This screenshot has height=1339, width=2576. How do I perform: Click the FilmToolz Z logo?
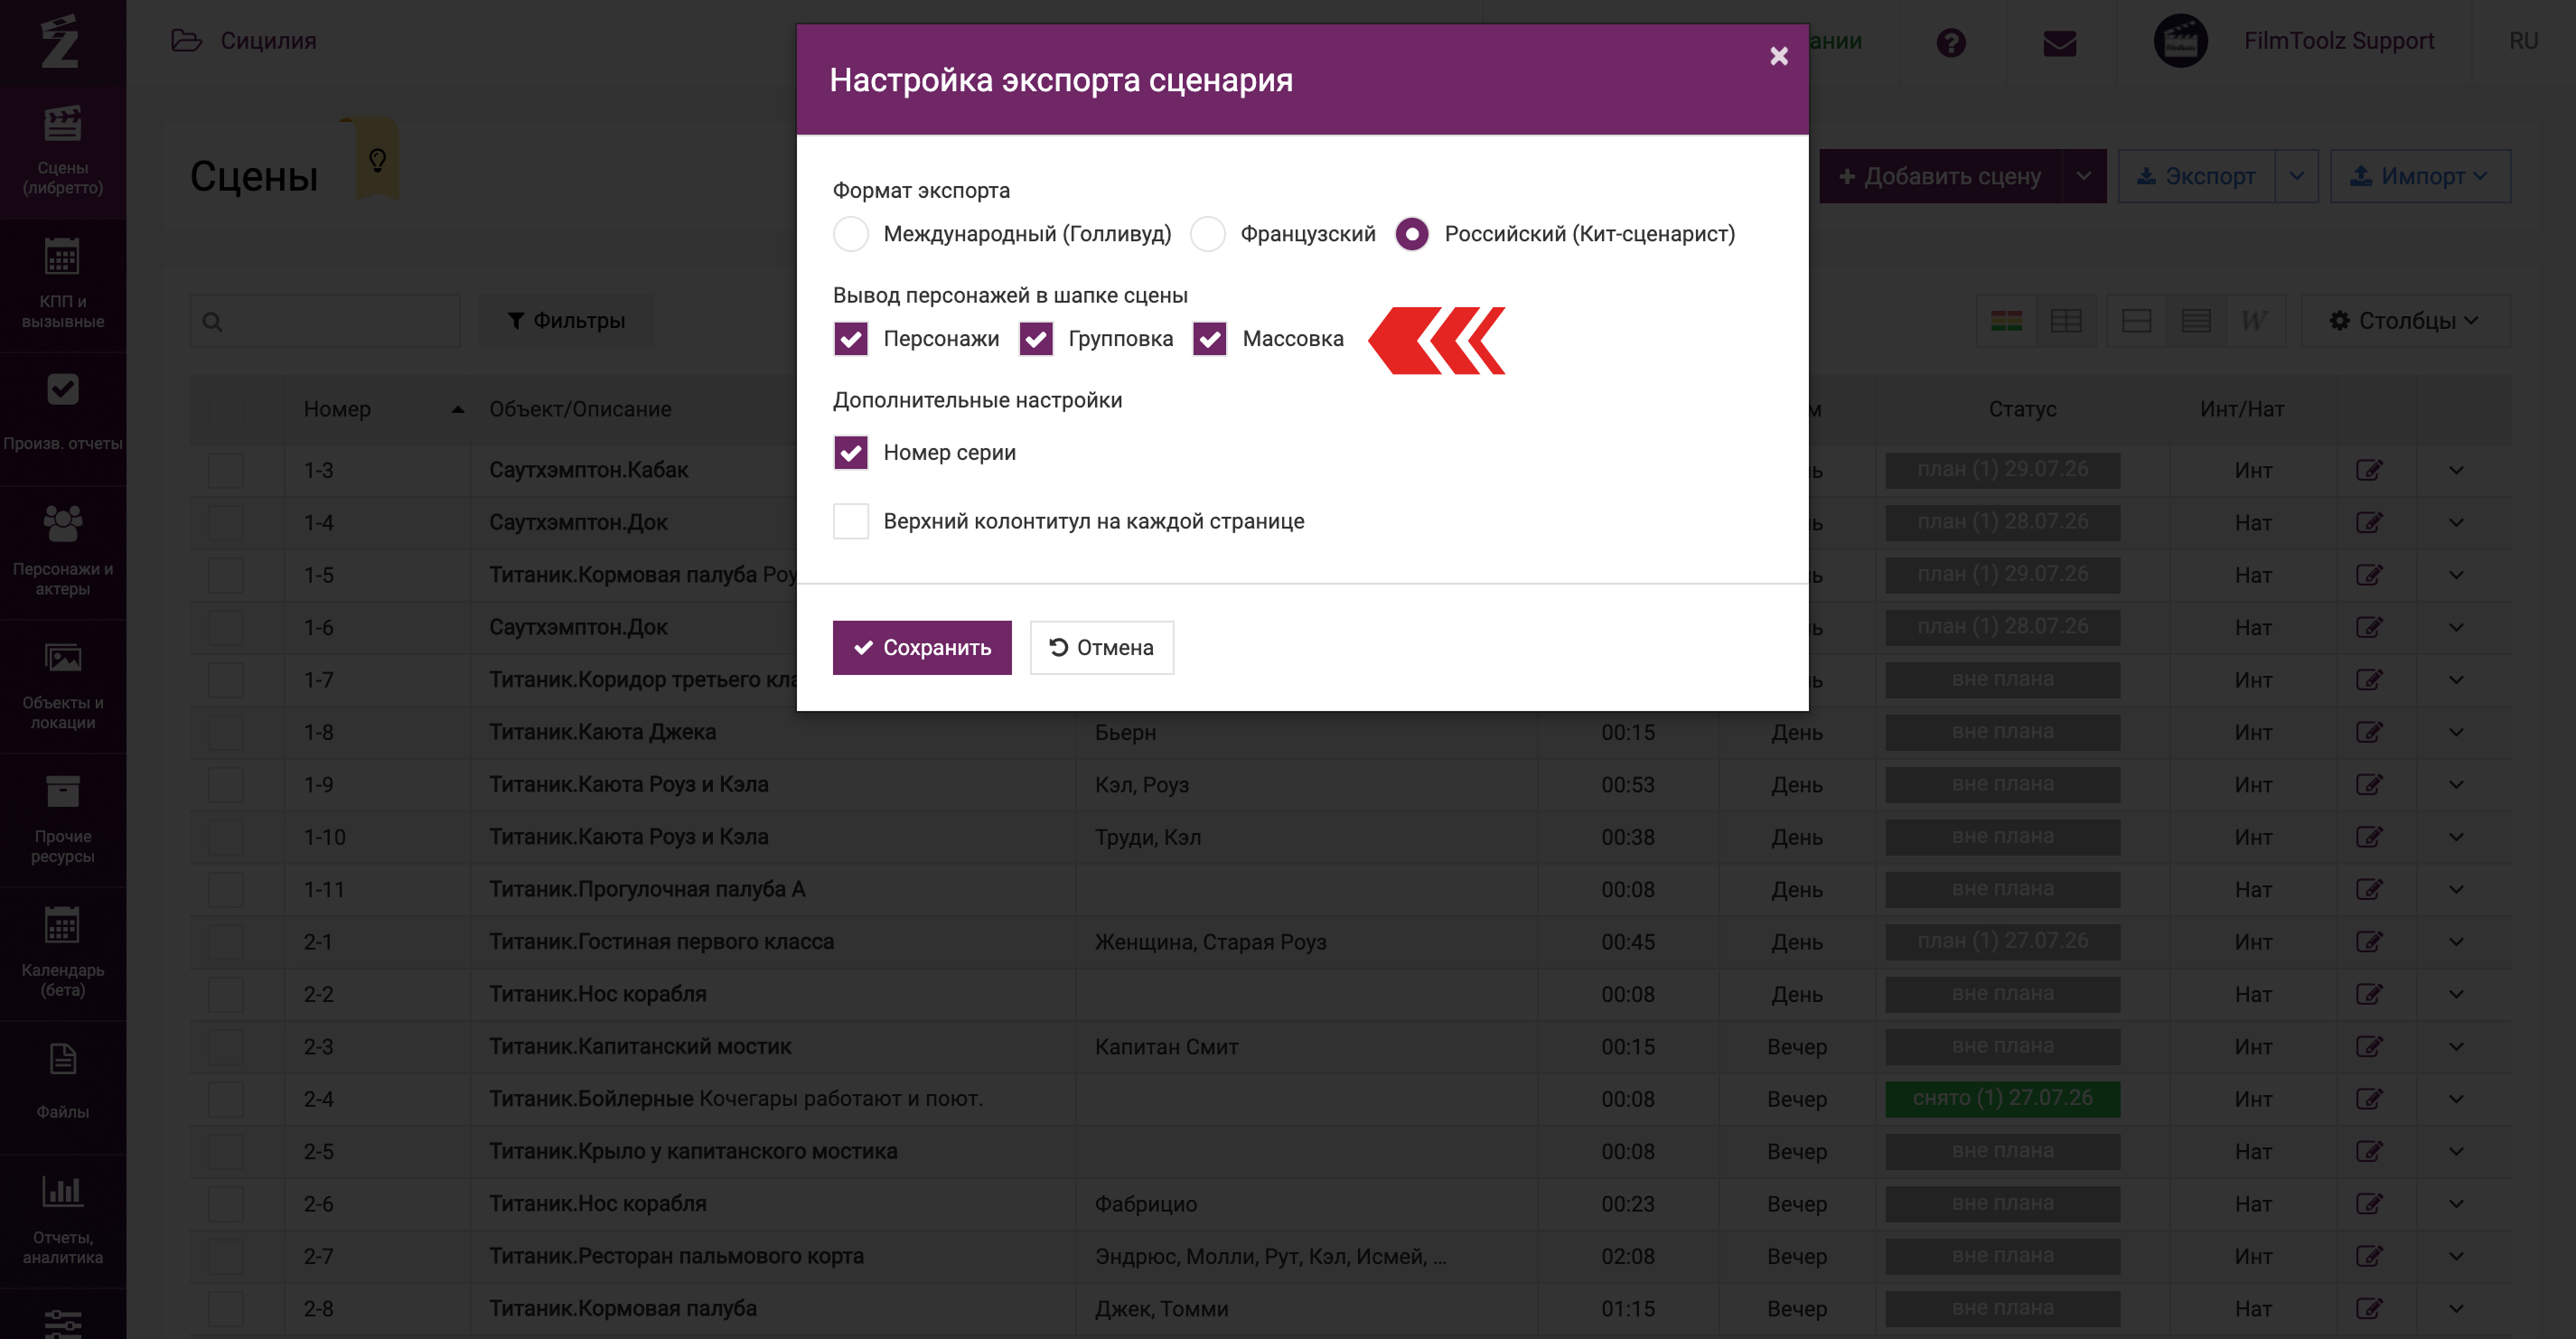[60, 42]
